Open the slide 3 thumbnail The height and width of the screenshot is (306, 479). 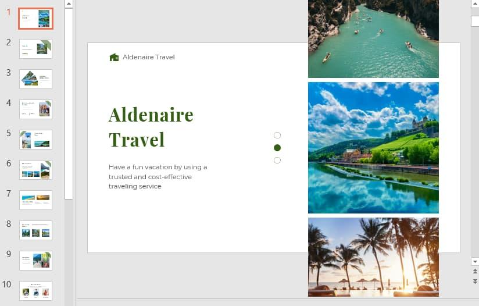[x=35, y=79]
